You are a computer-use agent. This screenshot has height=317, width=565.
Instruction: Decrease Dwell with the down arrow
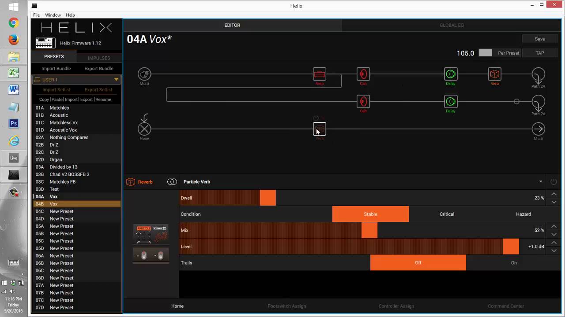click(x=554, y=202)
